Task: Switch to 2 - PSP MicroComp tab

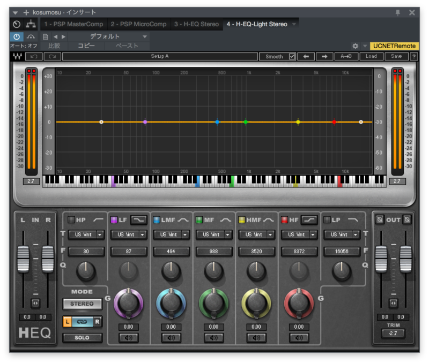Action: pyautogui.click(x=139, y=24)
